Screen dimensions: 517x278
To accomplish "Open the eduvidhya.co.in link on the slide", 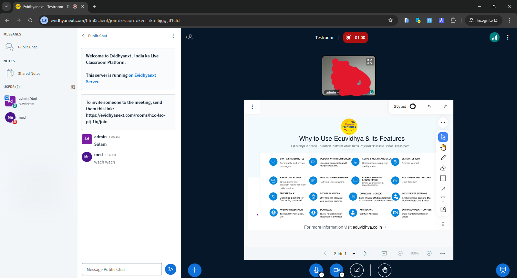I will click(370, 227).
